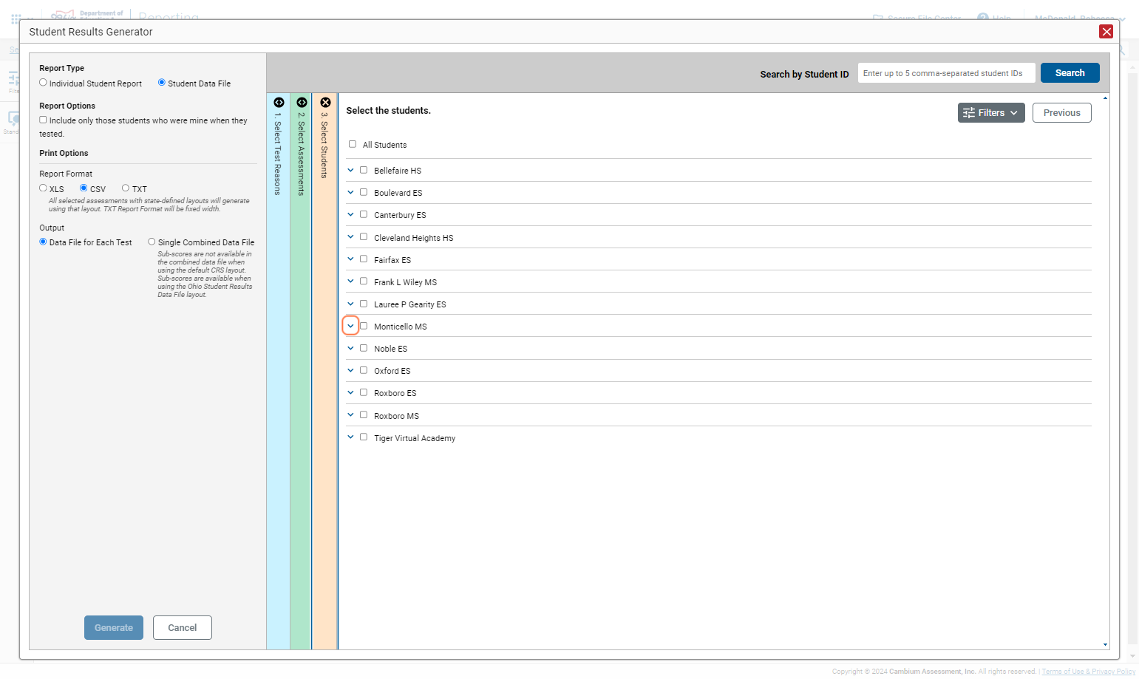This screenshot has width=1139, height=679.
Task: Select Student Data File option
Action: click(x=161, y=83)
